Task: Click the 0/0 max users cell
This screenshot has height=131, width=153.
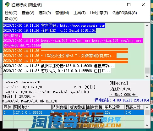Action: pyautogui.click(x=134, y=112)
